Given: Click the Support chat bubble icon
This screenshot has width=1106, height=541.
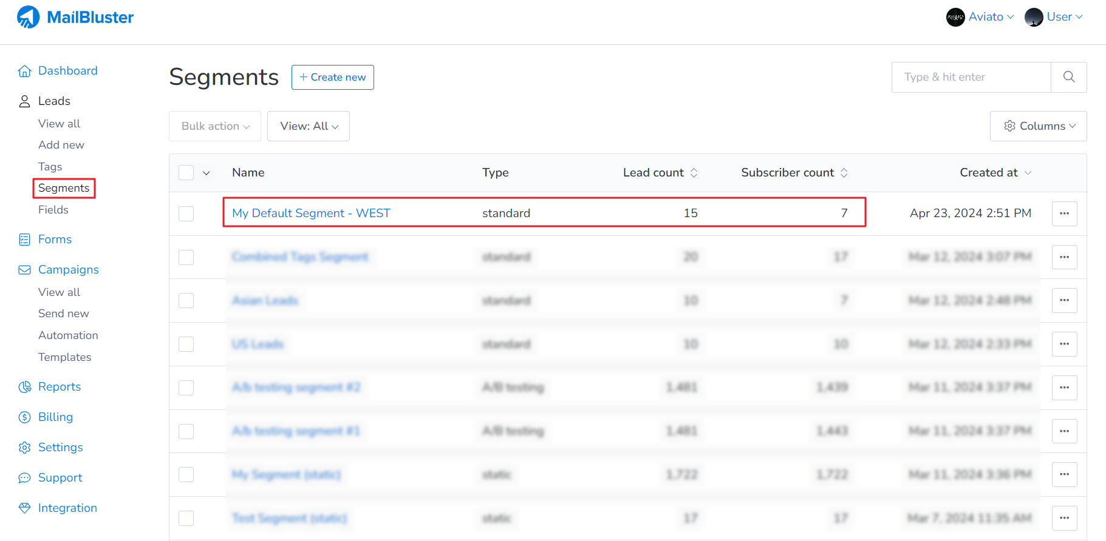Looking at the screenshot, I should click(24, 478).
